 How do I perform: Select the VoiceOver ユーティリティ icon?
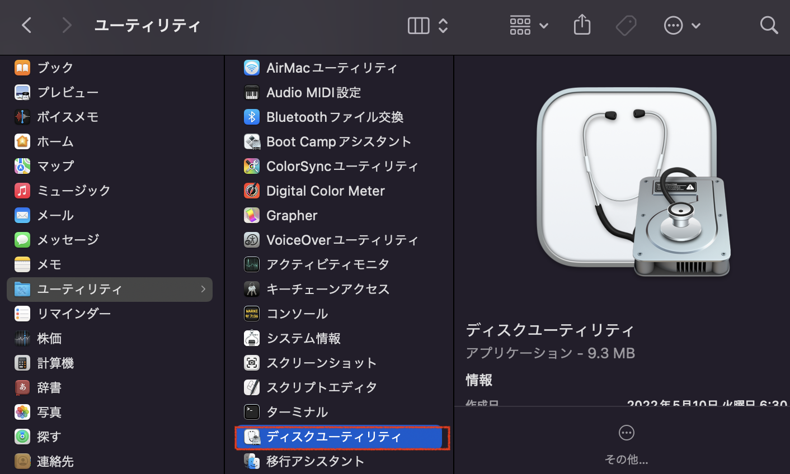[x=252, y=240]
